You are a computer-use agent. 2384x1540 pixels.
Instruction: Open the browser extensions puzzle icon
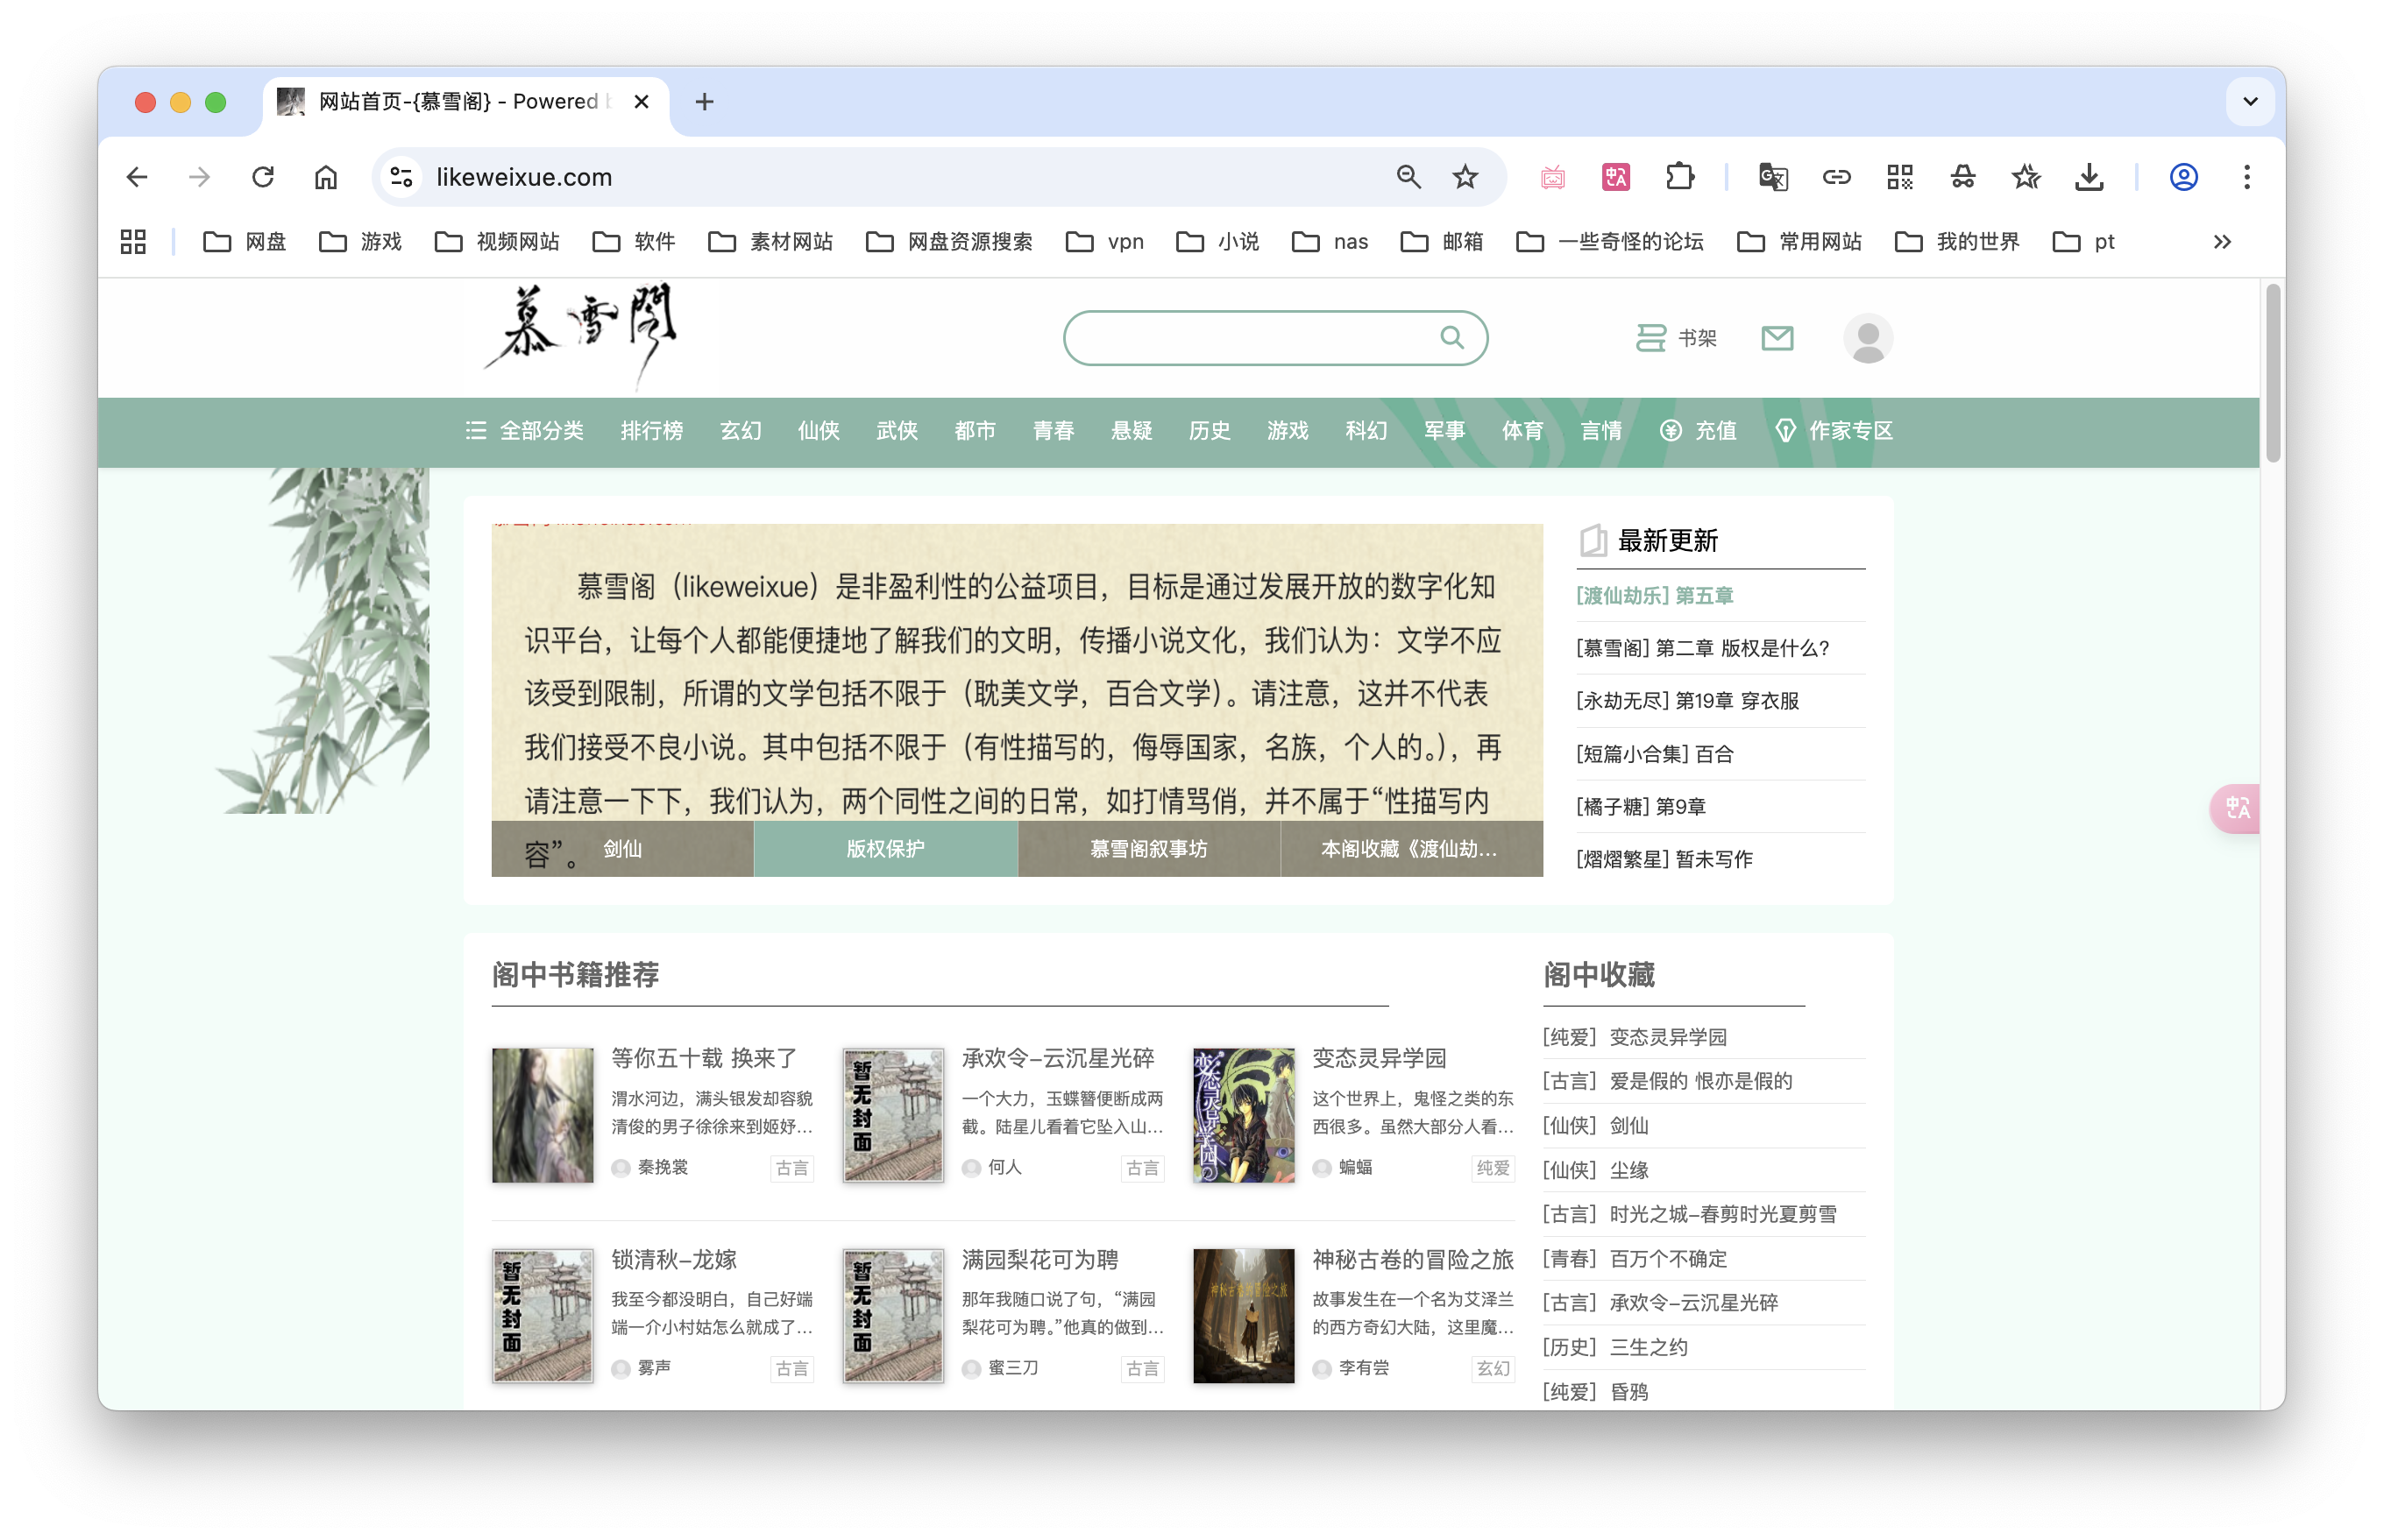coord(1679,177)
